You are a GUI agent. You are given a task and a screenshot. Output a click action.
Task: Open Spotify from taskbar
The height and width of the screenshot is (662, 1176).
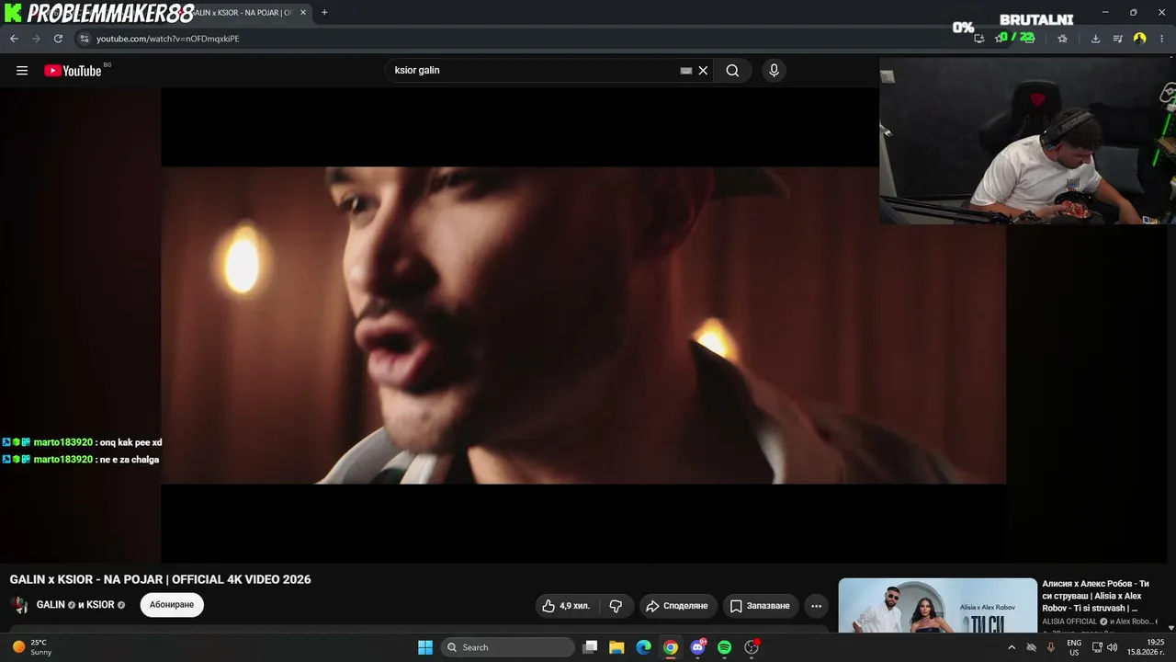[x=724, y=647]
